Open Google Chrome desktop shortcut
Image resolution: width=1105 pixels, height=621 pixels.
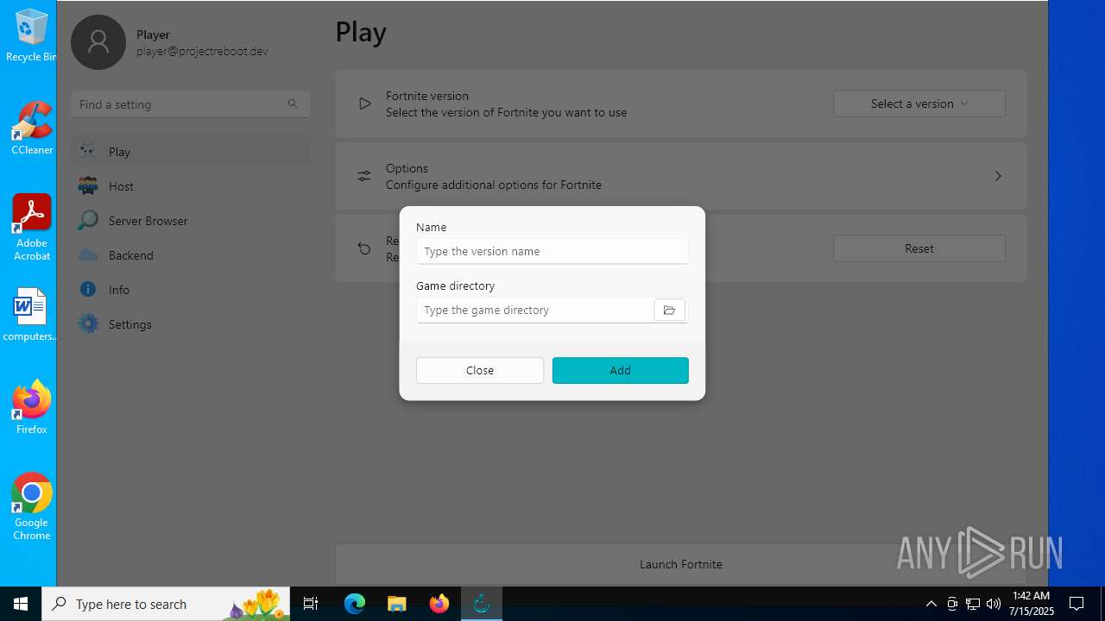click(32, 507)
